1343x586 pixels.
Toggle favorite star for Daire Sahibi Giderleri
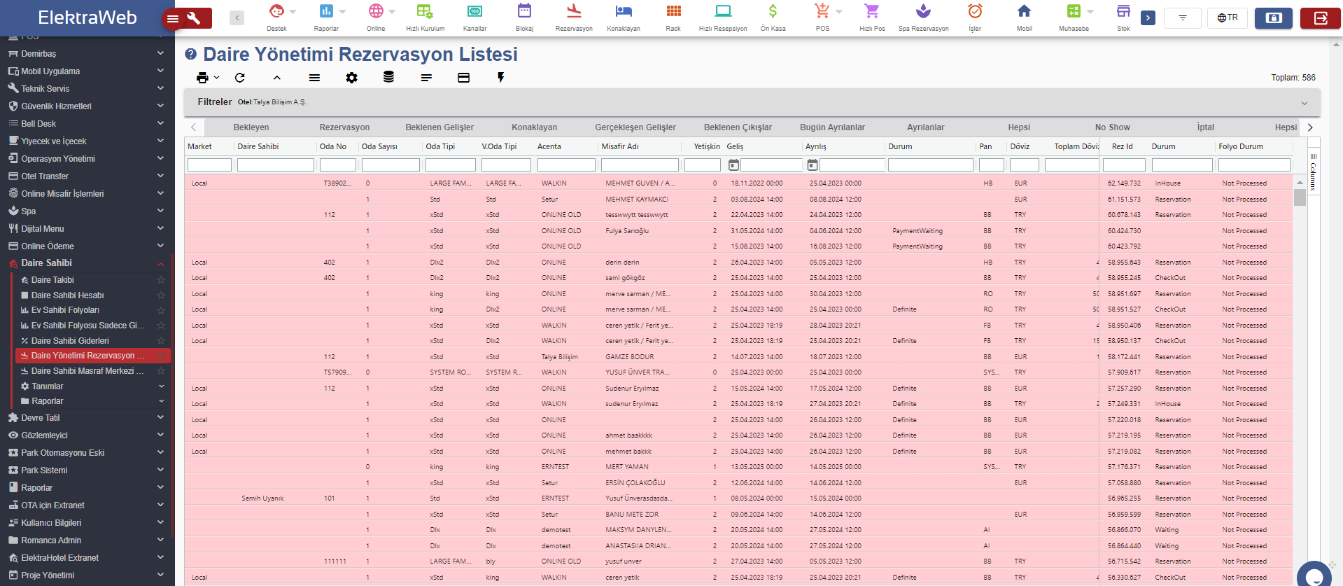161,341
